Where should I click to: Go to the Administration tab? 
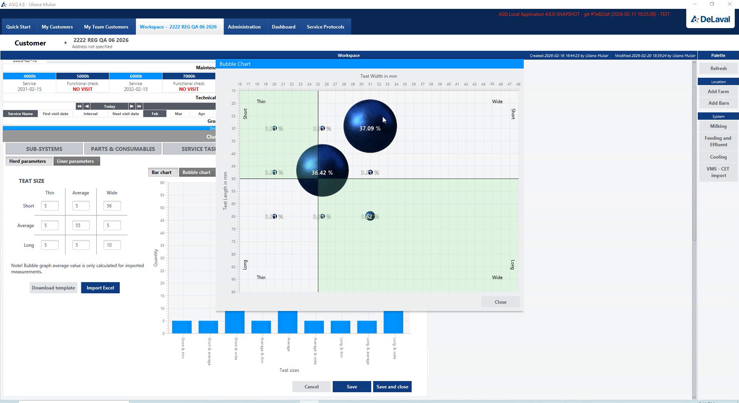click(244, 27)
